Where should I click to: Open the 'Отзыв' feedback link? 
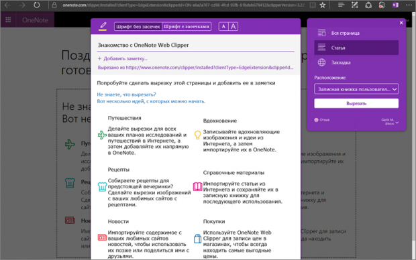click(x=322, y=120)
